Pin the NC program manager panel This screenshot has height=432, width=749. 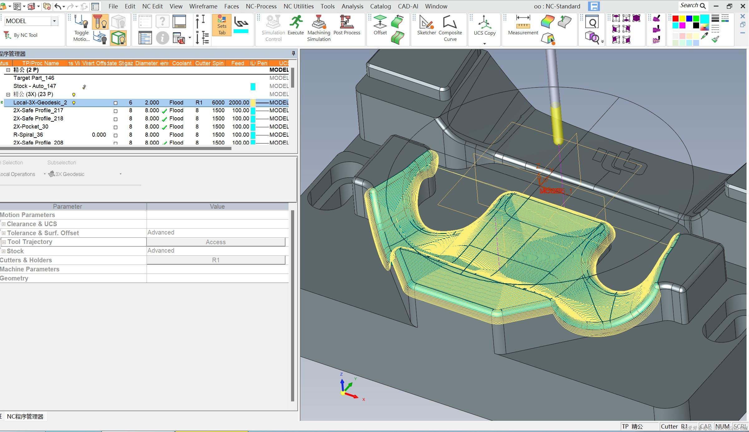click(294, 53)
